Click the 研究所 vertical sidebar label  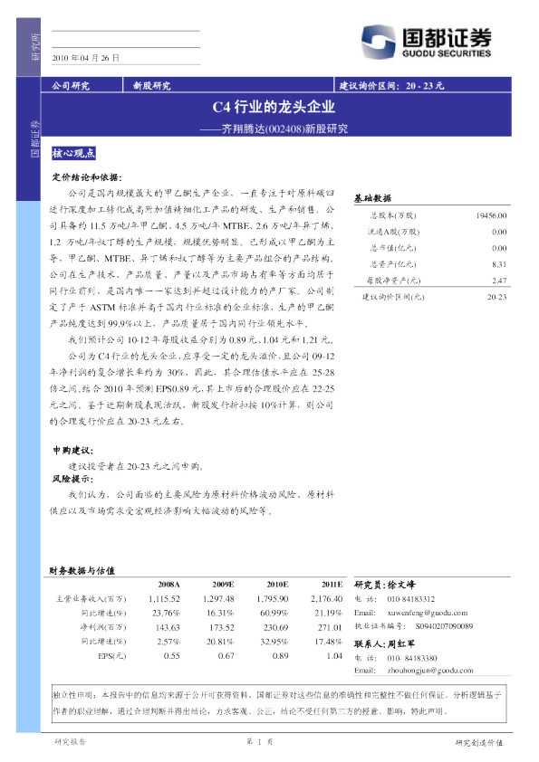point(35,47)
